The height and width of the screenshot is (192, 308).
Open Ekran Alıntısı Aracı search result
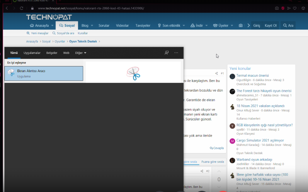[44, 74]
